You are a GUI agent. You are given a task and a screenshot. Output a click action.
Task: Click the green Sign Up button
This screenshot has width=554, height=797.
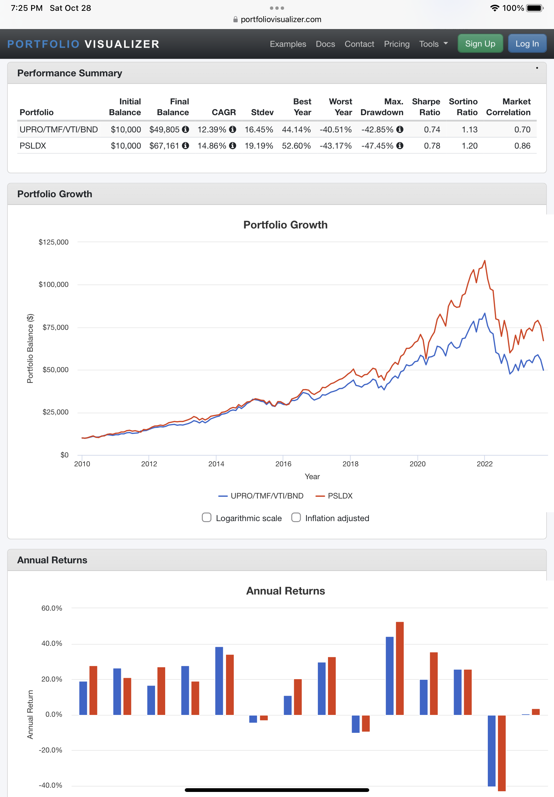pyautogui.click(x=480, y=44)
